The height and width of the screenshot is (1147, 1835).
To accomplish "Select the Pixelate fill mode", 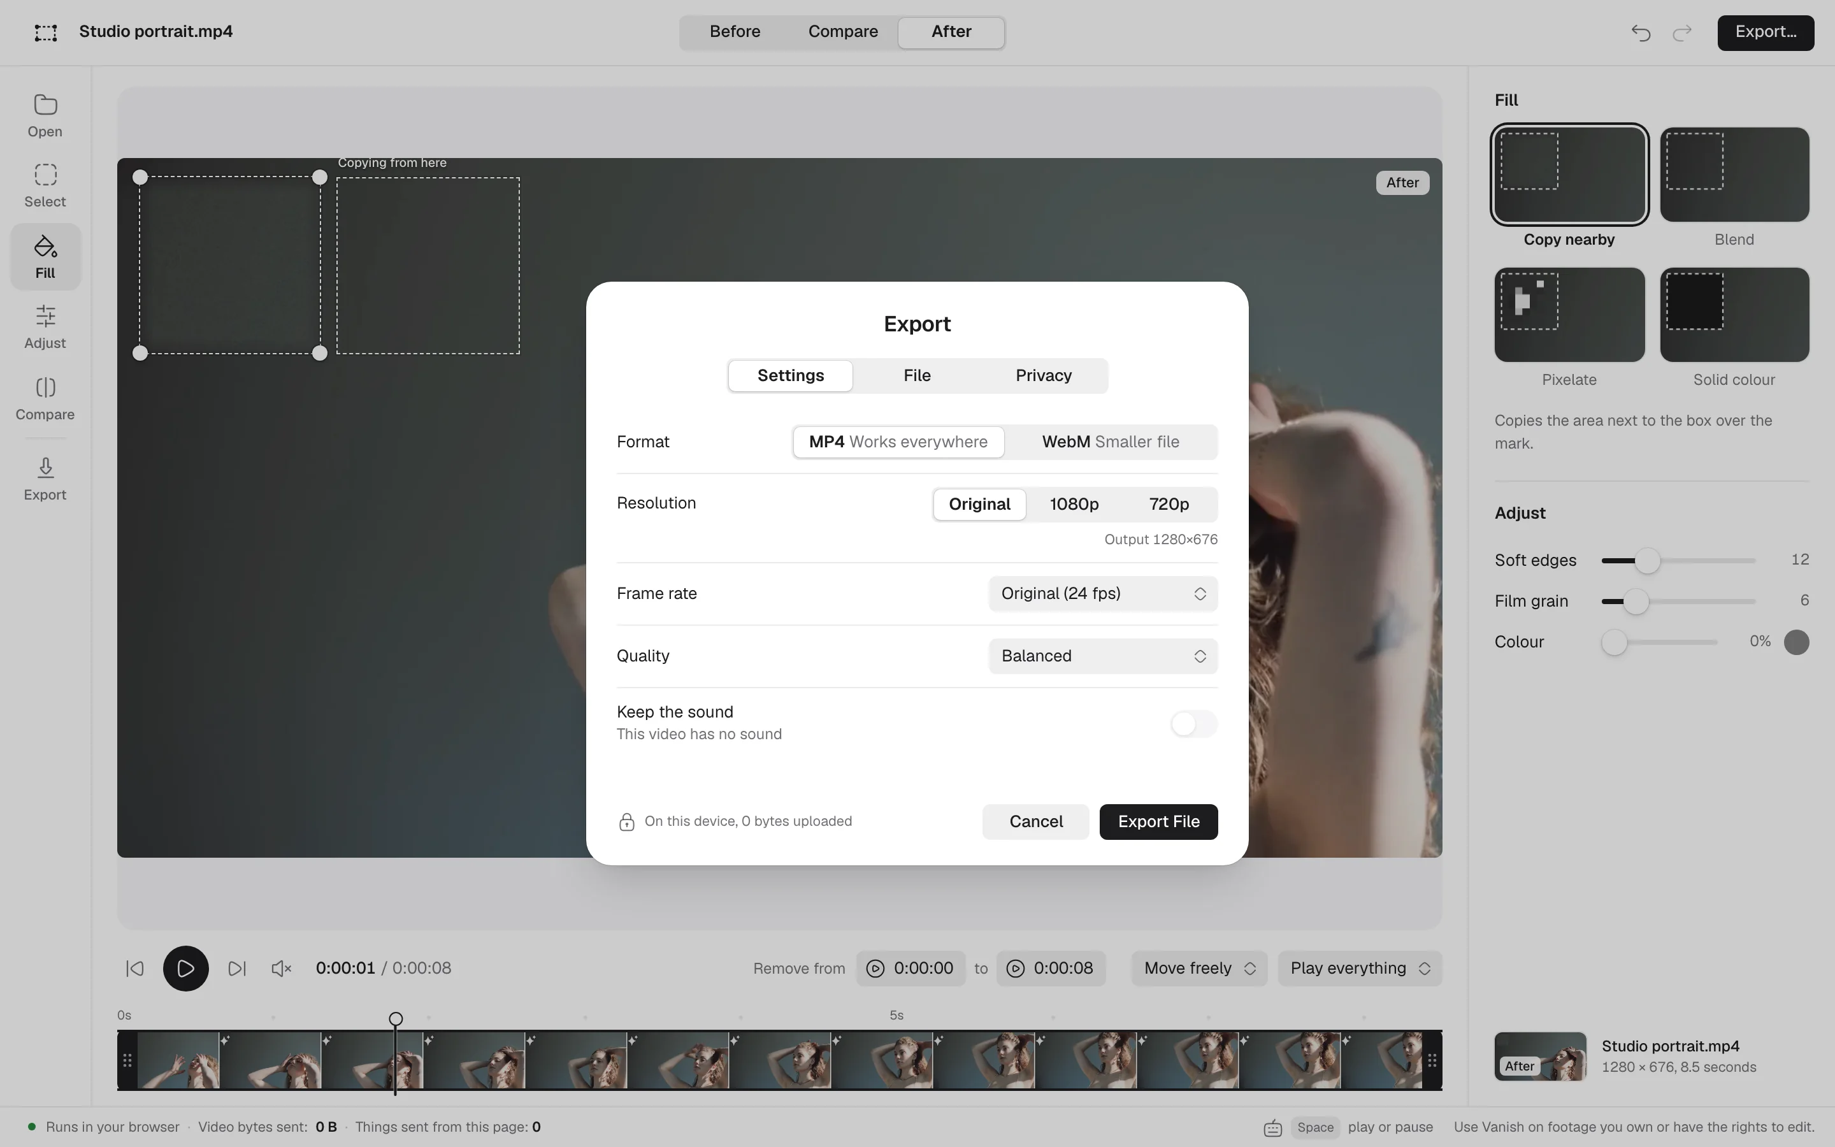I will click(1569, 327).
